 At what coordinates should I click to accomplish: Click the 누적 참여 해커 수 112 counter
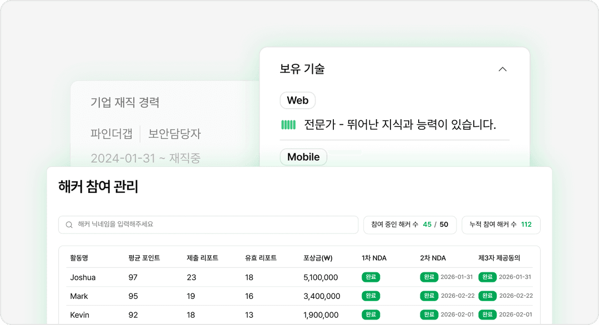tap(500, 225)
